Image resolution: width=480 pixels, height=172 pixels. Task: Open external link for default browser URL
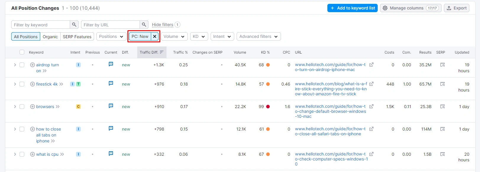tap(371, 106)
